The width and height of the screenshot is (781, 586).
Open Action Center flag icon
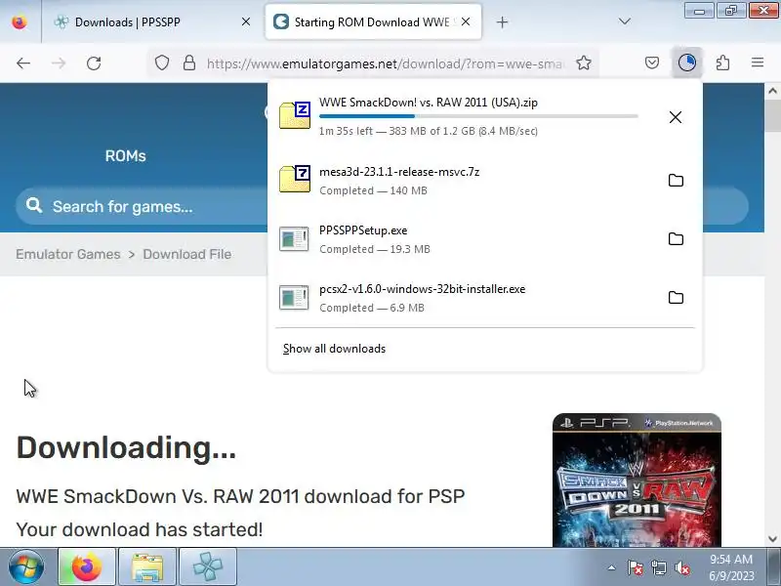click(636, 567)
